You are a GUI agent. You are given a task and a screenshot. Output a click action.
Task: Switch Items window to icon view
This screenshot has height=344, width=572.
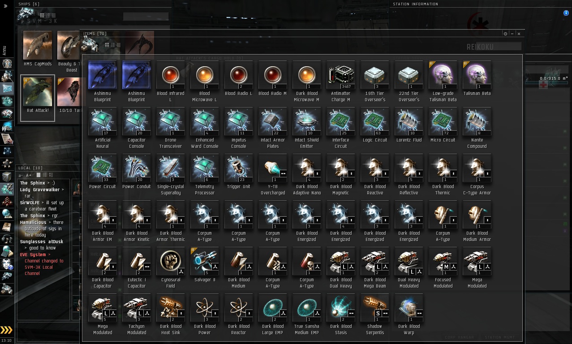click(107, 45)
